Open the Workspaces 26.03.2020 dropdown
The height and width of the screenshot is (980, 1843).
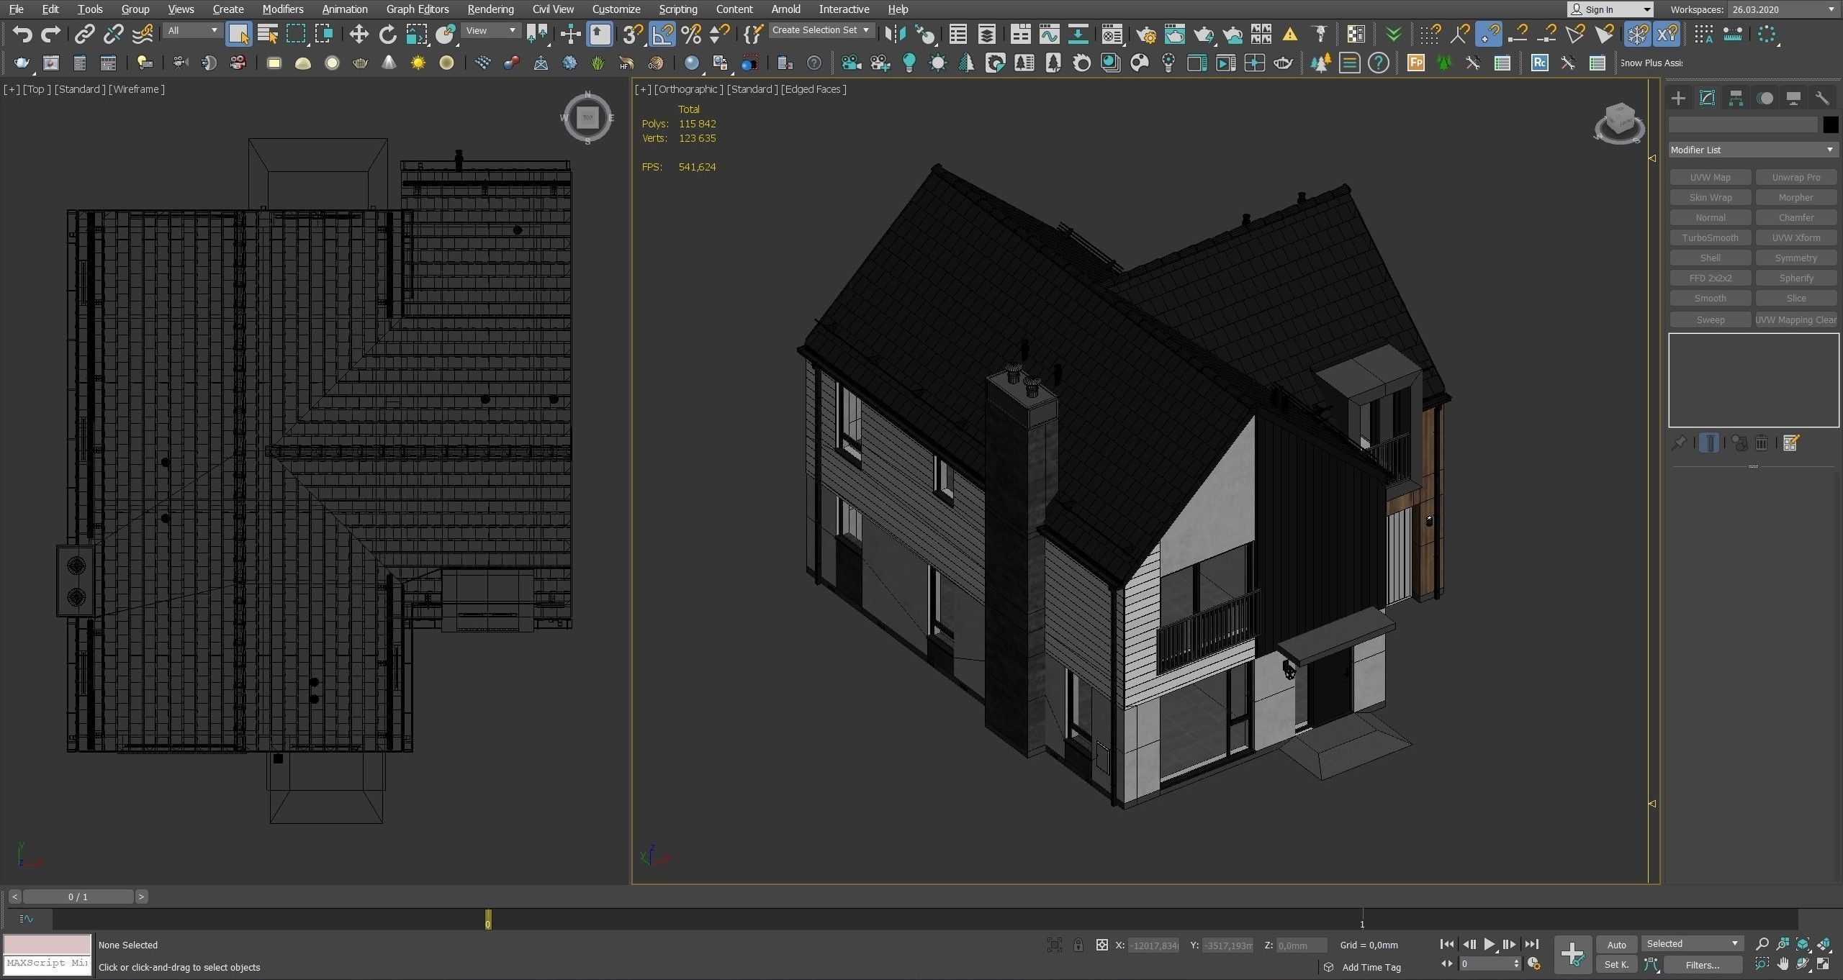(1783, 9)
